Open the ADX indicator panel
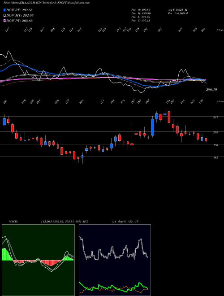This screenshot has height=296, width=224. pyautogui.click(x=115, y=260)
